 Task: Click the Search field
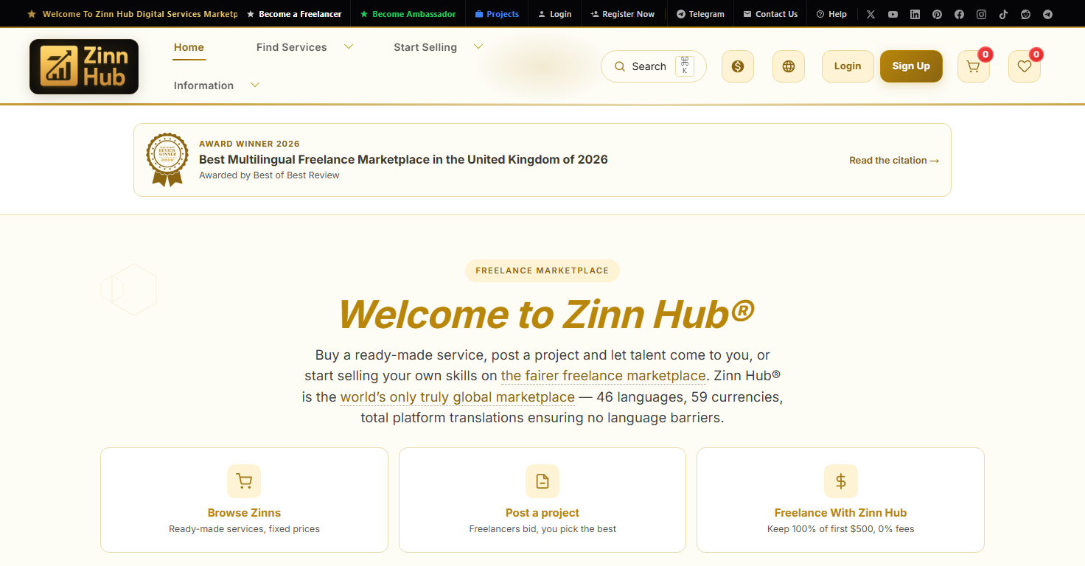(654, 66)
